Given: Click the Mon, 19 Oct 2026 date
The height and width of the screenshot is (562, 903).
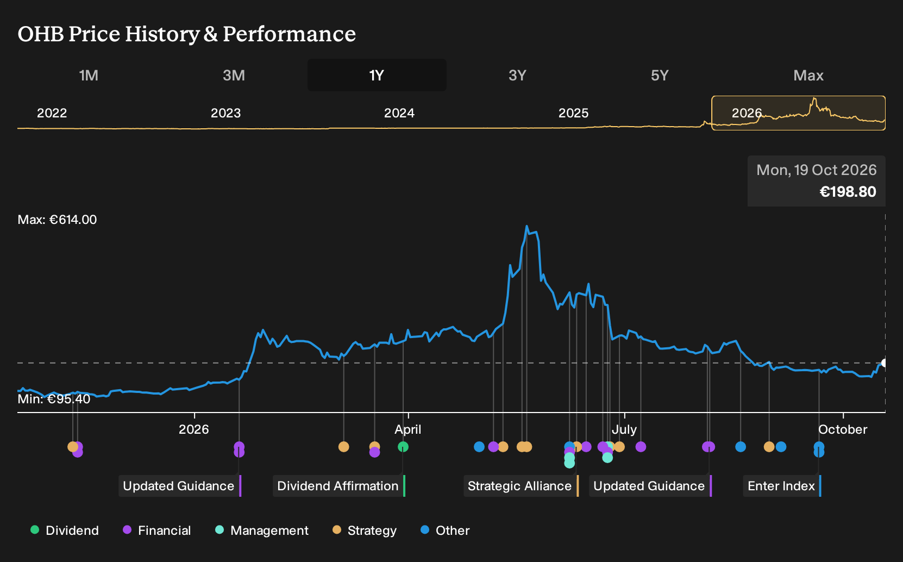Looking at the screenshot, I should click(817, 170).
